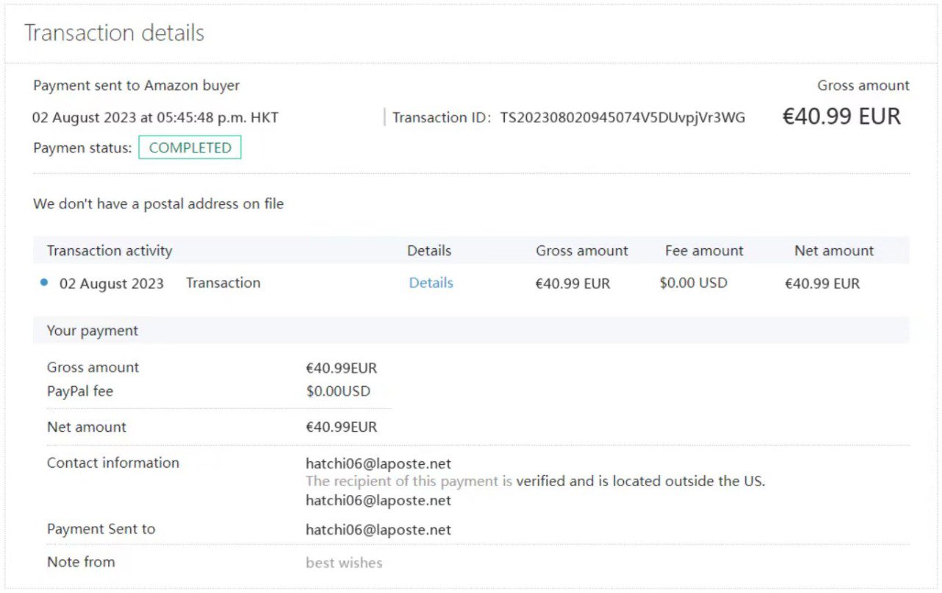Click the $0.00 USD fee in activity row
This screenshot has width=942, height=593.
(x=693, y=283)
